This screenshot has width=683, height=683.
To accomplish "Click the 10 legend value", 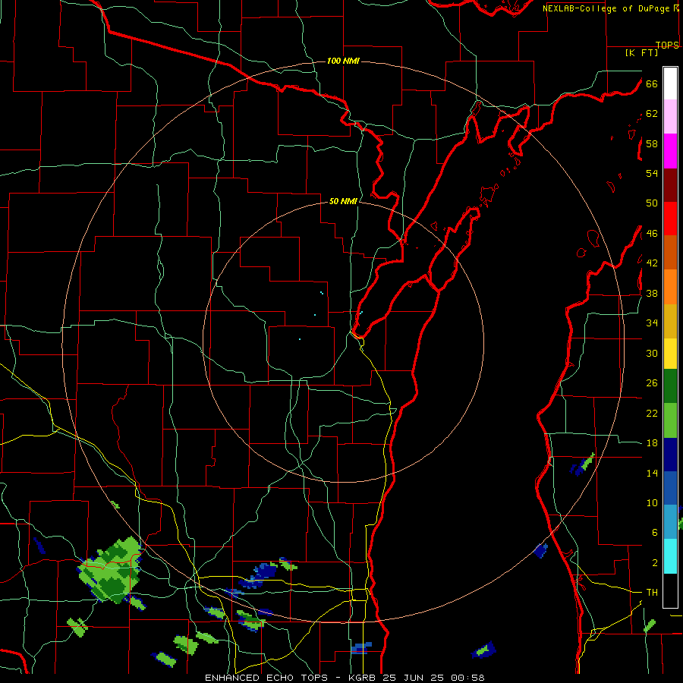I will [652, 503].
